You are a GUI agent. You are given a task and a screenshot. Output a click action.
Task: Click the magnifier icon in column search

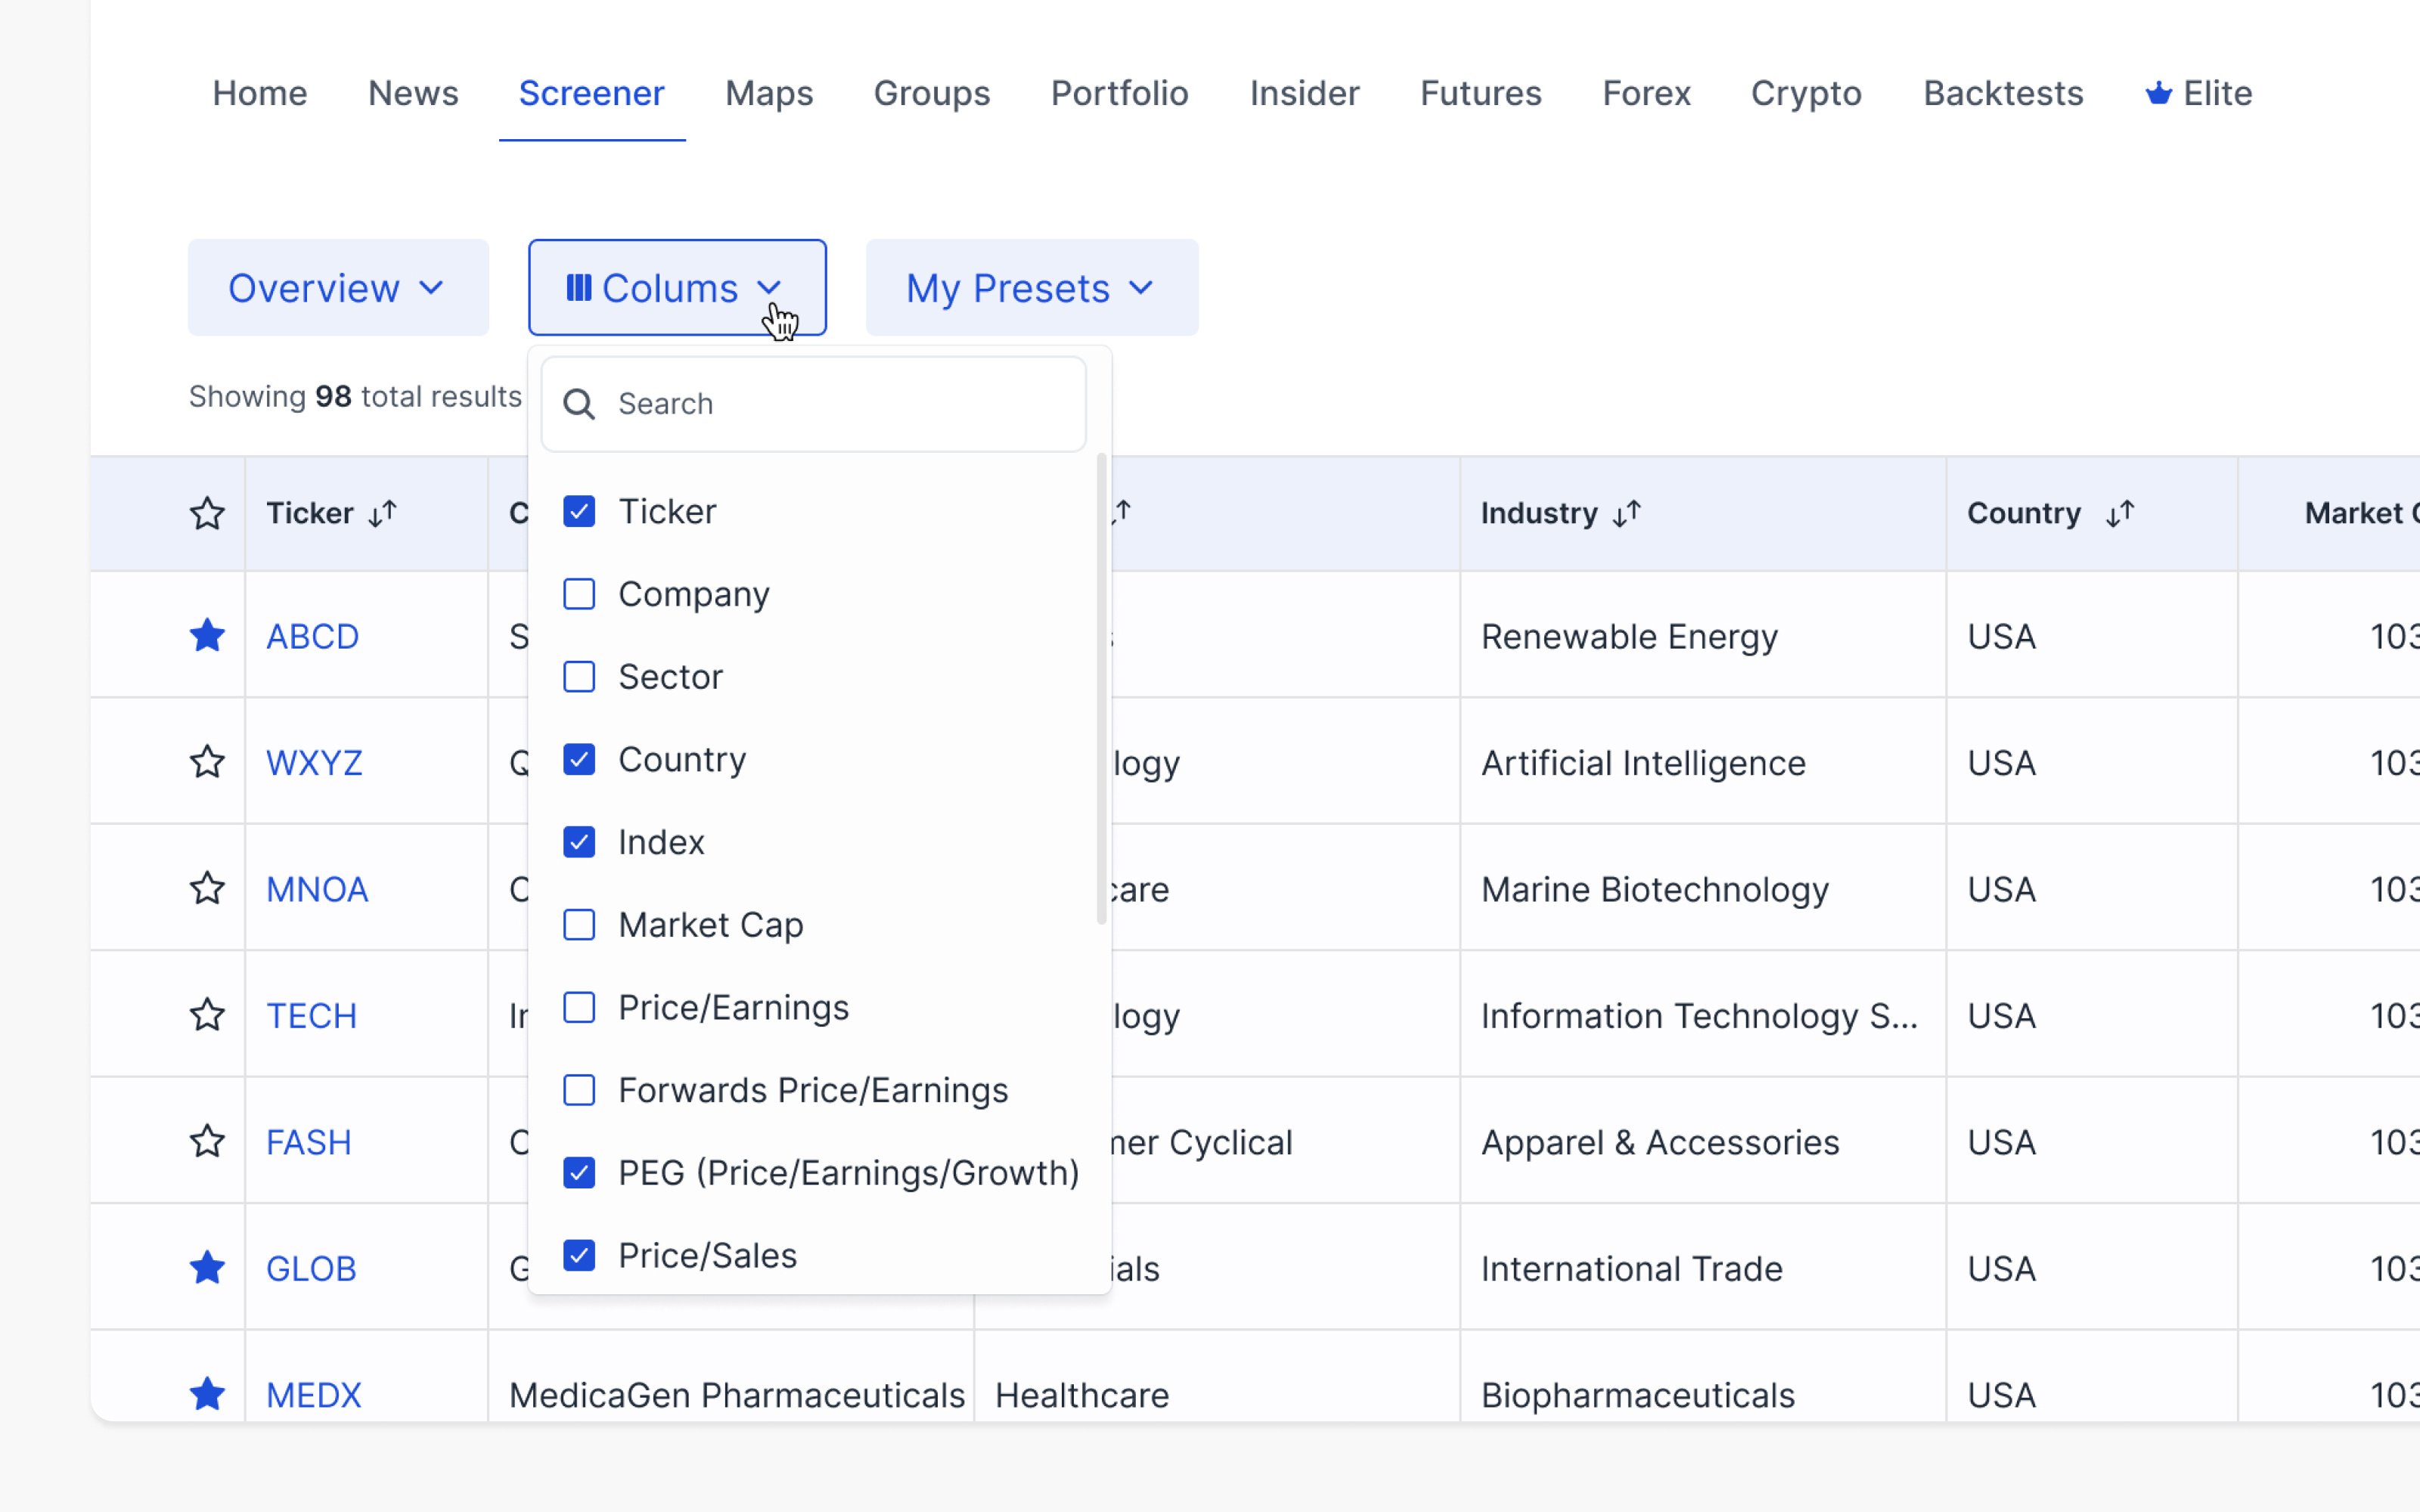pos(579,404)
